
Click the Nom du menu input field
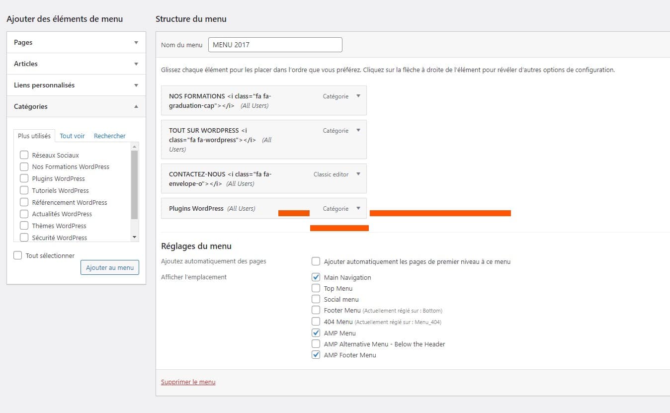coord(275,44)
